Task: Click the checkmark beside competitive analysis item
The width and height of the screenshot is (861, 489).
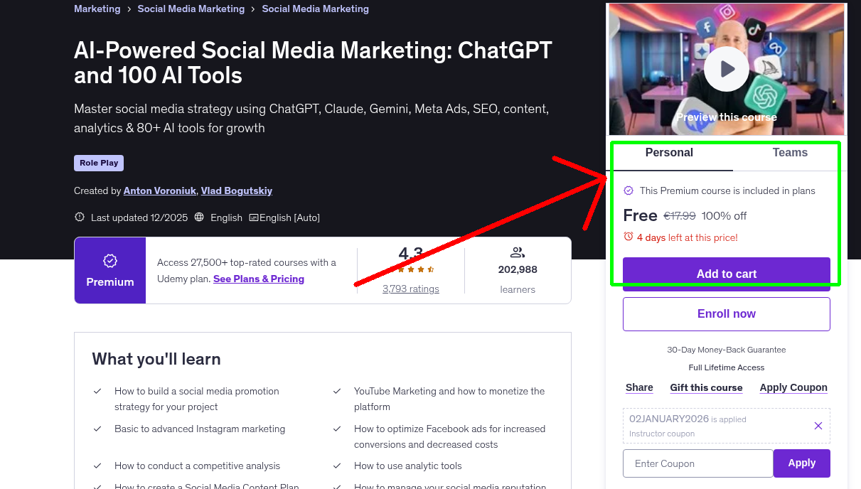Action: 97,466
